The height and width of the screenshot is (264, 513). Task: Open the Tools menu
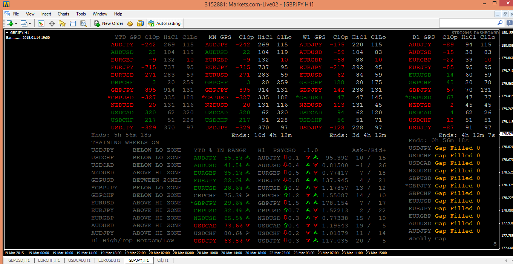pos(81,14)
